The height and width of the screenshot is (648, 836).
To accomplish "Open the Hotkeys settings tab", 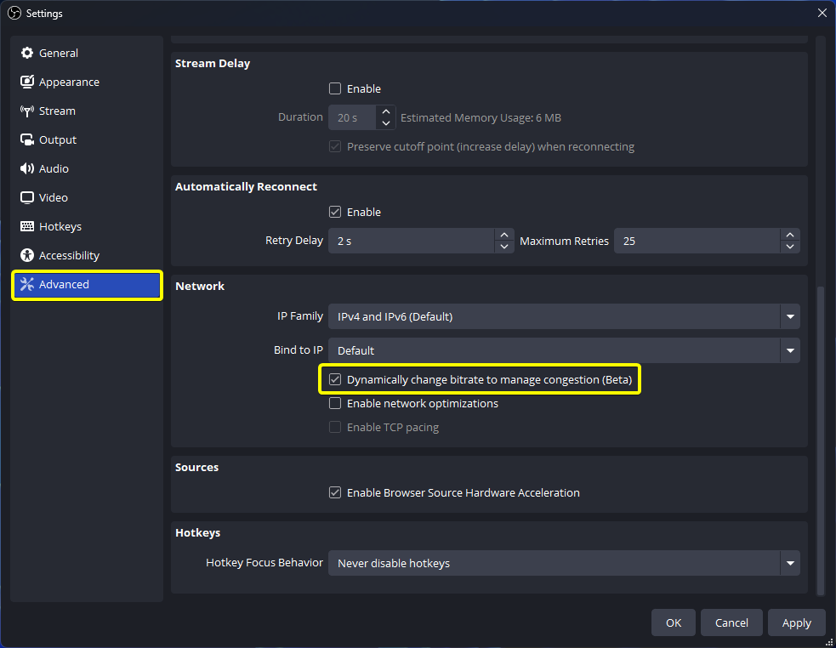I will tap(87, 226).
